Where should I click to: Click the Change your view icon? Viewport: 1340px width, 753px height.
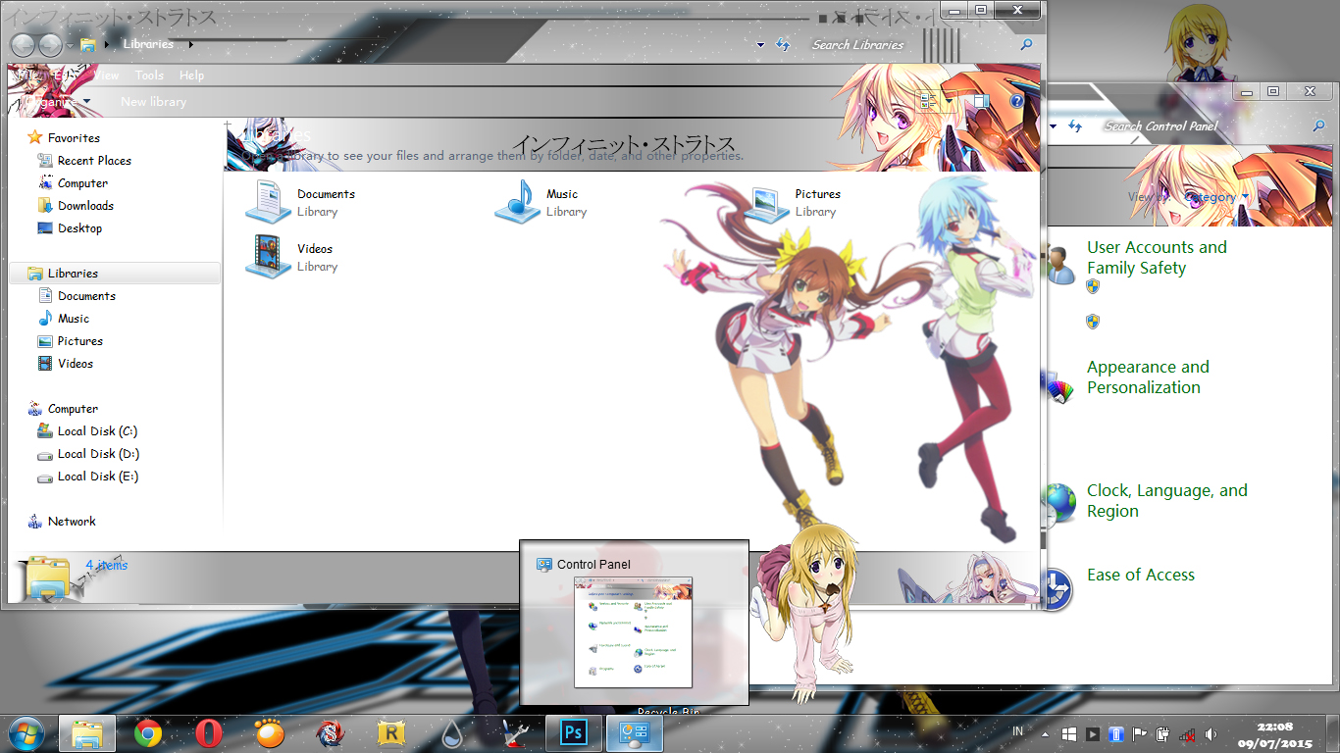pyautogui.click(x=927, y=101)
